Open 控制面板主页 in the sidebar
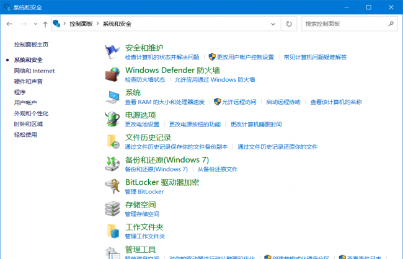Image resolution: width=403 pixels, height=259 pixels. 31,45
